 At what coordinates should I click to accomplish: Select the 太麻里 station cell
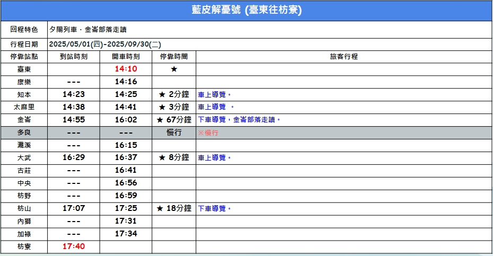click(x=24, y=107)
